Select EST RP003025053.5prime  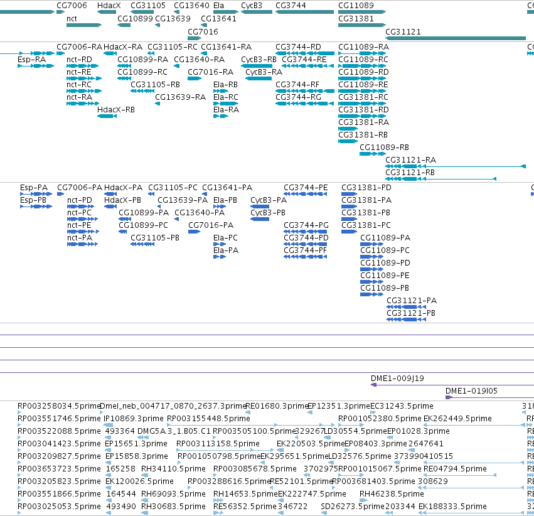(x=59, y=506)
